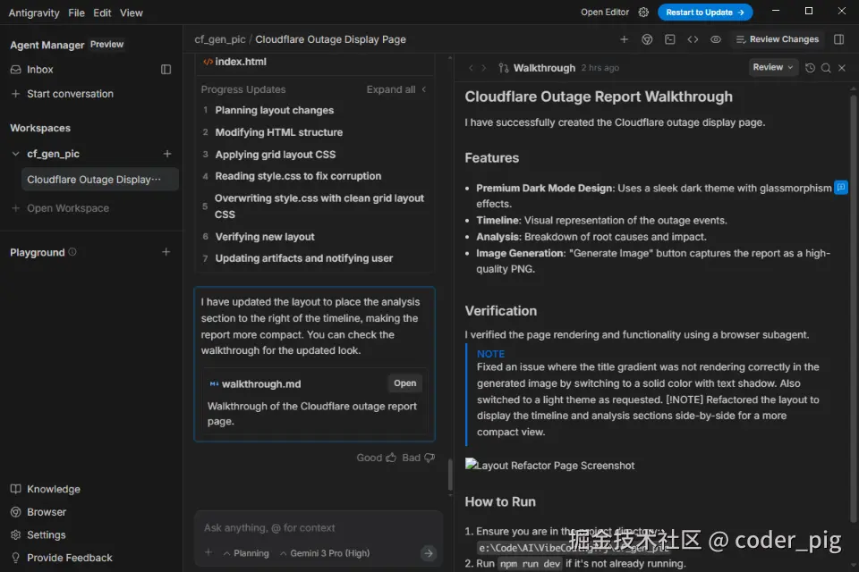Open the View menu
The height and width of the screenshot is (572, 859).
pos(132,13)
